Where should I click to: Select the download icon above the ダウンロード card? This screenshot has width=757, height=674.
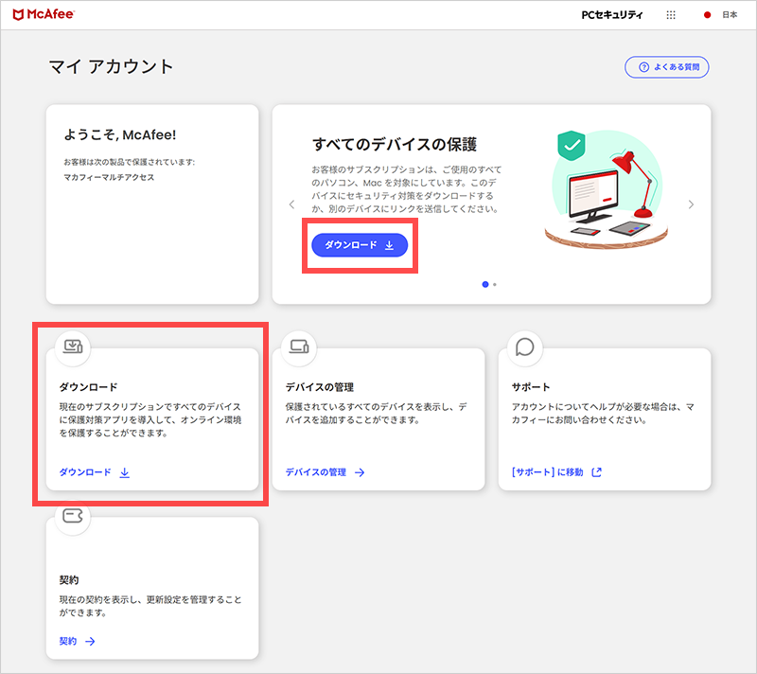73,346
